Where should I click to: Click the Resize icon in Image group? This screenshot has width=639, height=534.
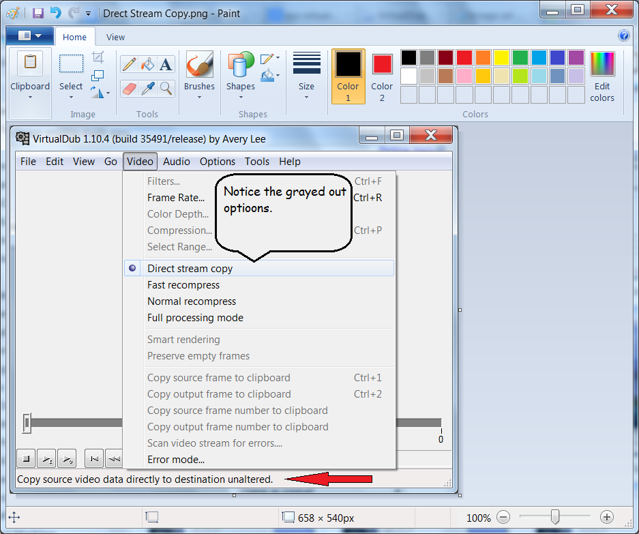[98, 76]
